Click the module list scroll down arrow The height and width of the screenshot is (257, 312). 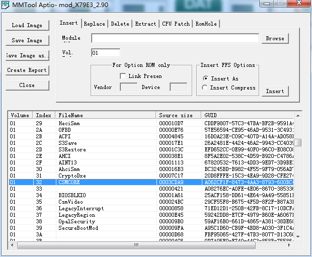(x=298, y=236)
